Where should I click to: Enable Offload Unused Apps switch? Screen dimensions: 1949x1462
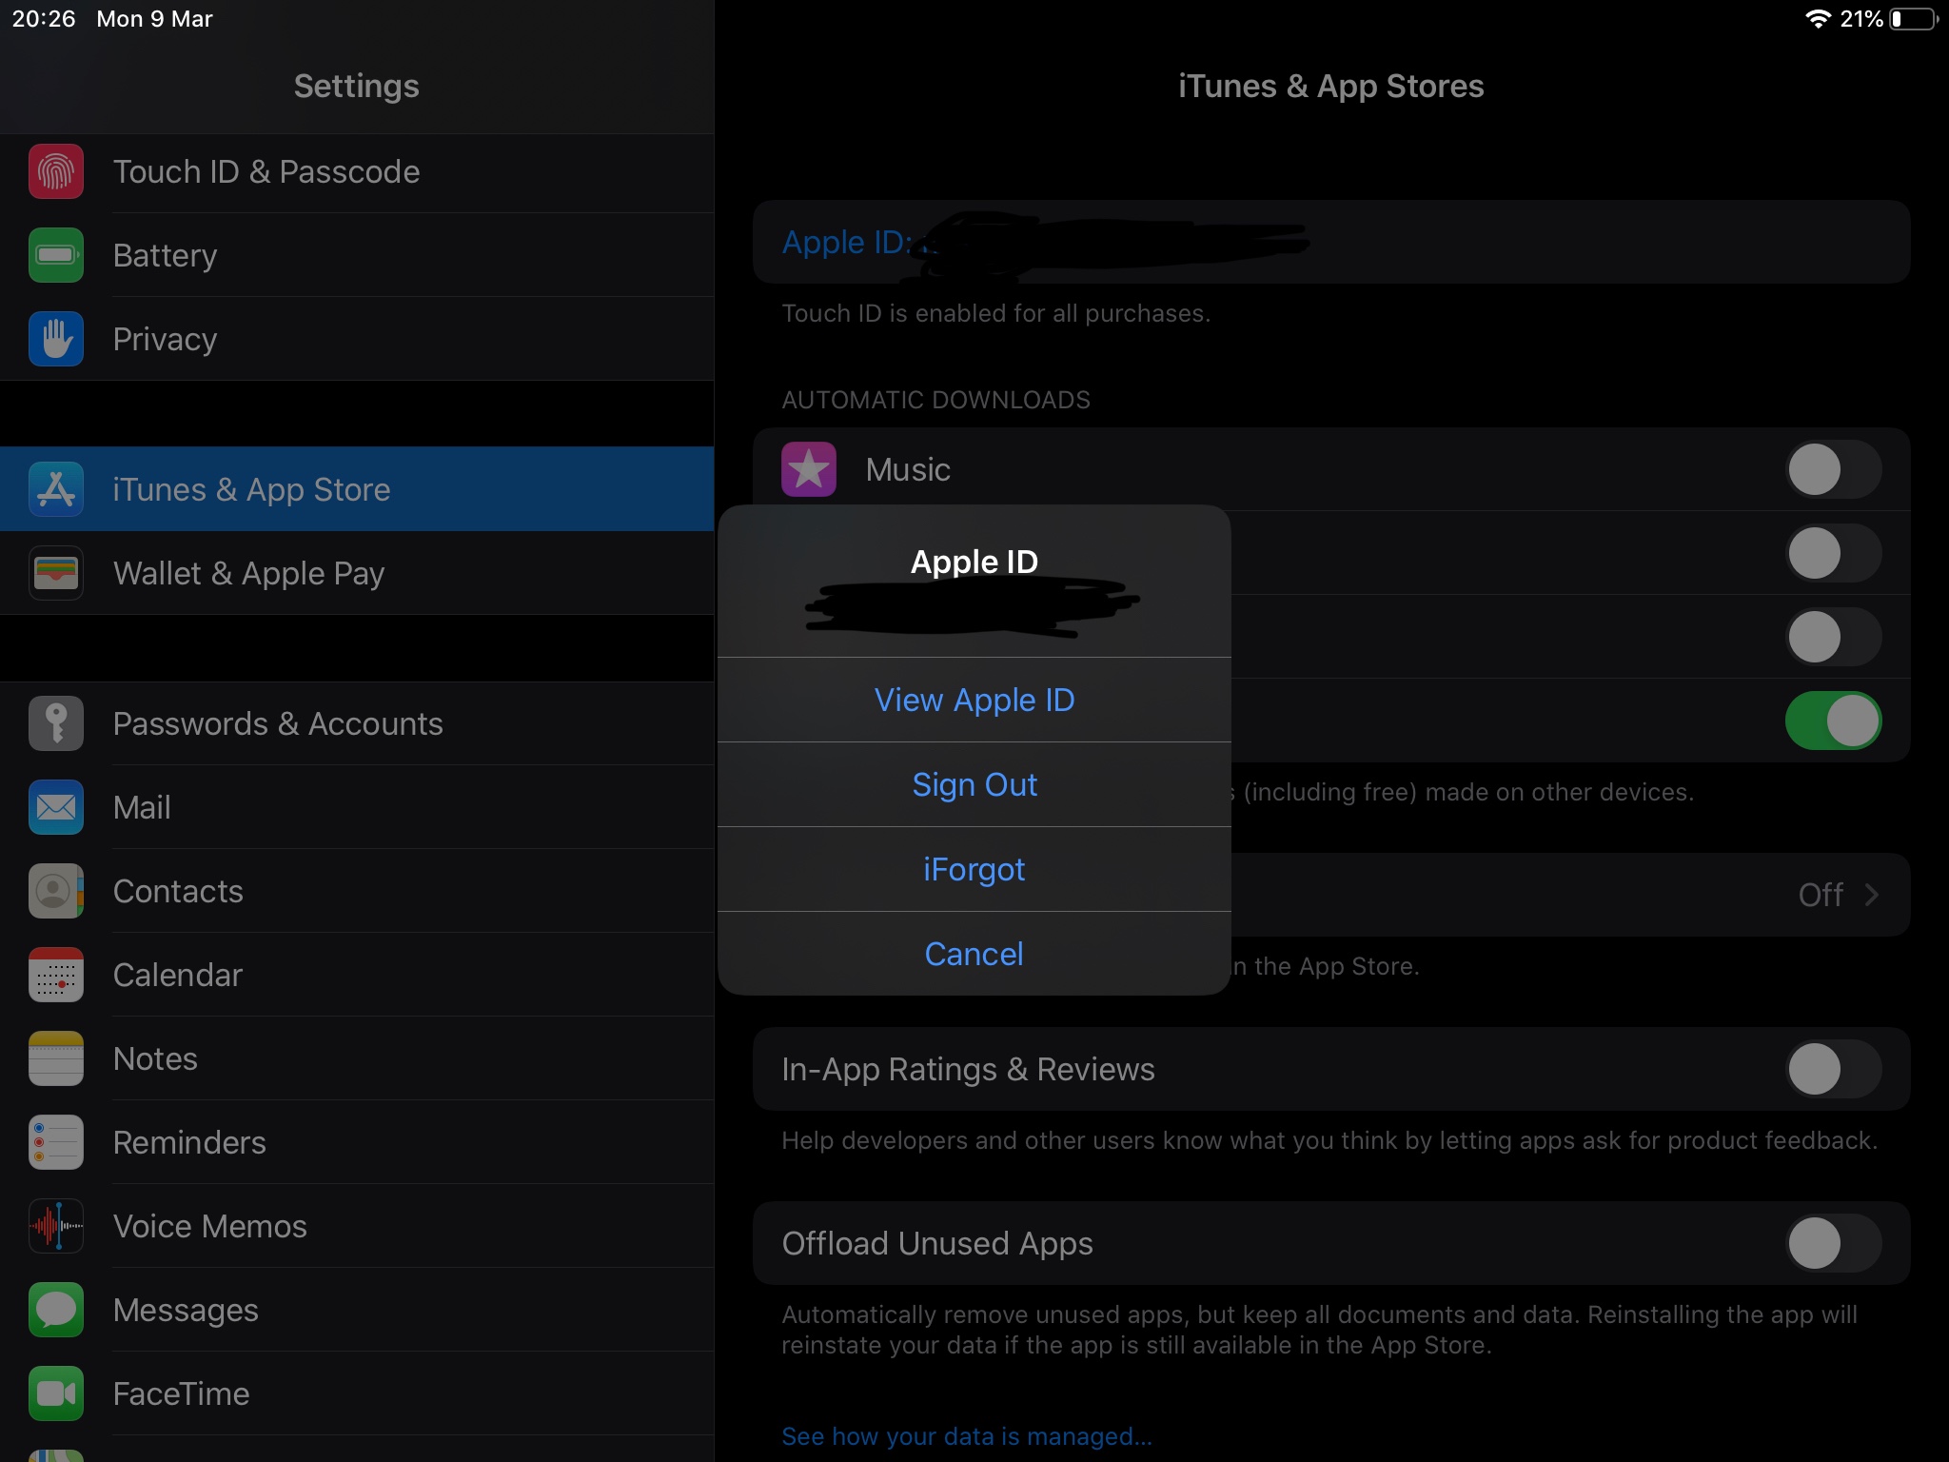(1832, 1243)
